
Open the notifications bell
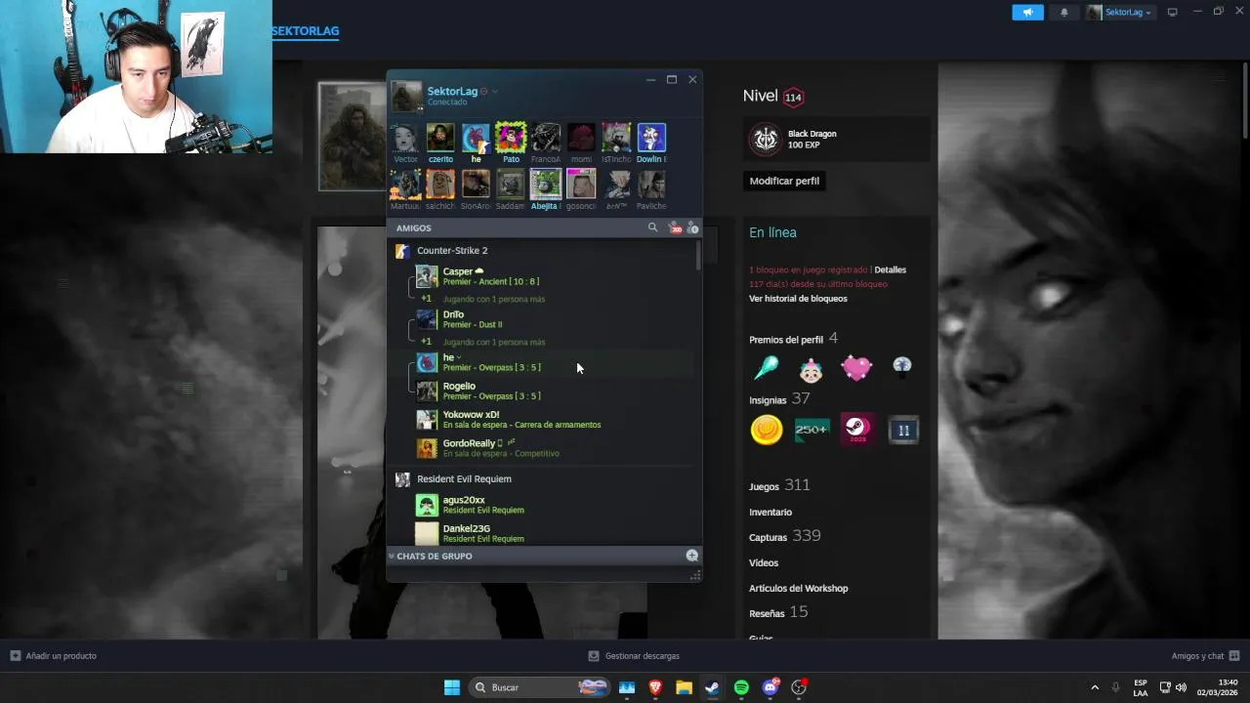point(1064,12)
